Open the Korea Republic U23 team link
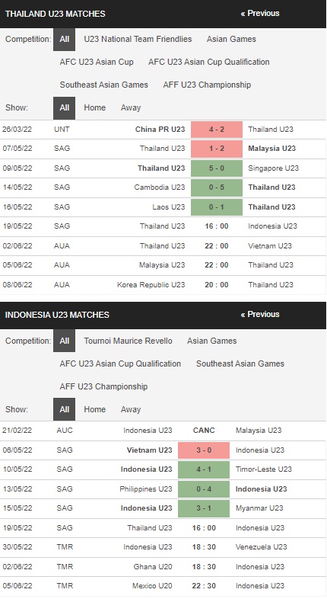The image size is (327, 599). click(151, 284)
